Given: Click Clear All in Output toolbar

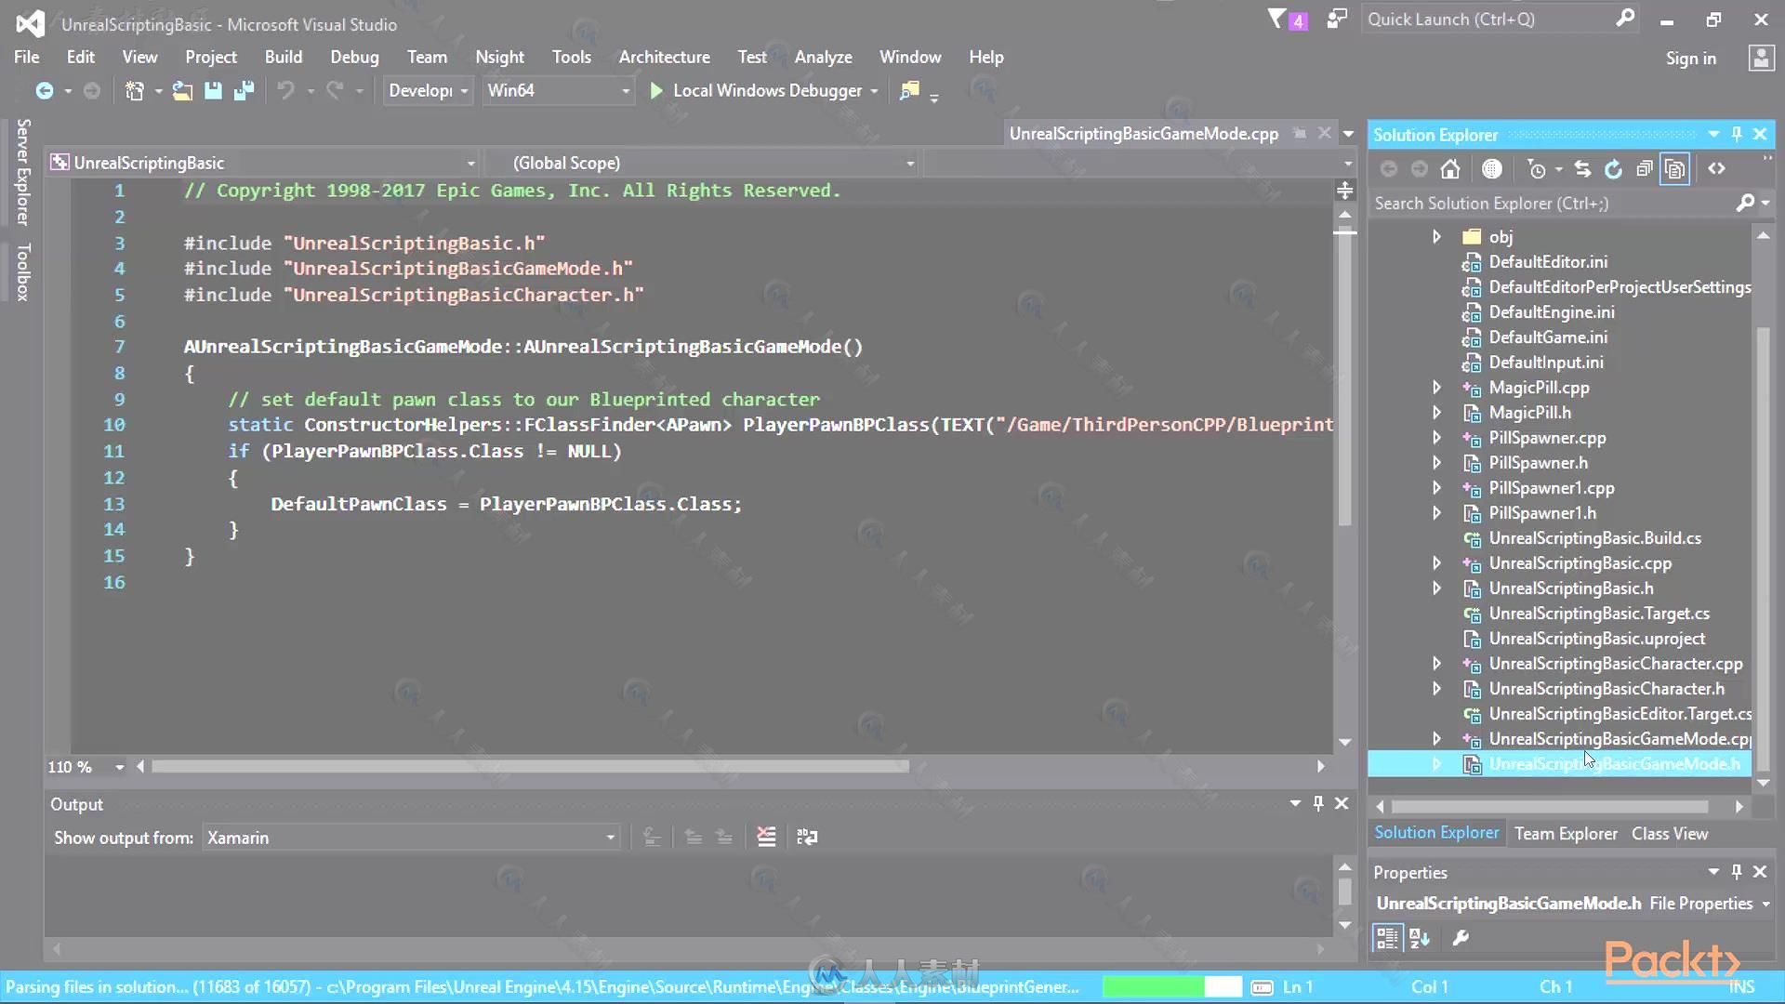Looking at the screenshot, I should [766, 837].
